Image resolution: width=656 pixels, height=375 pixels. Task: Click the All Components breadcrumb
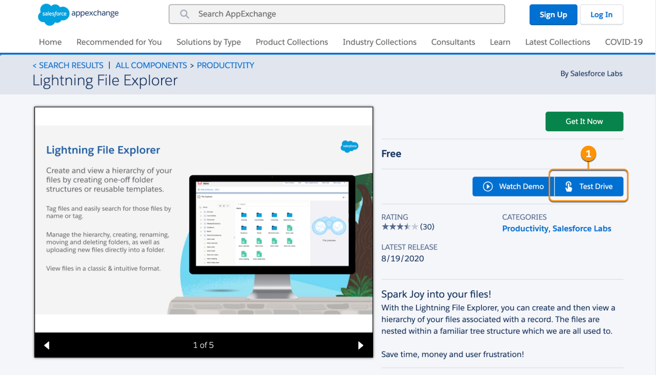pyautogui.click(x=151, y=66)
